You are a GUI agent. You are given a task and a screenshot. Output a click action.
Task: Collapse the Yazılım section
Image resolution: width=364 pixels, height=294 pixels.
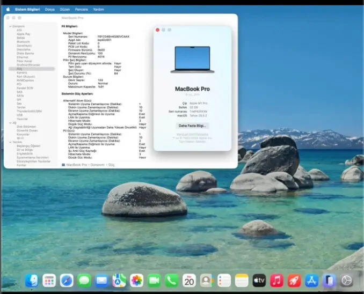(x=10, y=142)
